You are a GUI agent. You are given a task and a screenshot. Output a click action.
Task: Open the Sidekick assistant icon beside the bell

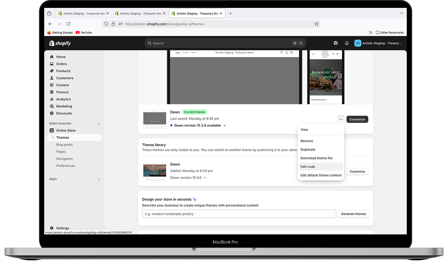point(336,43)
